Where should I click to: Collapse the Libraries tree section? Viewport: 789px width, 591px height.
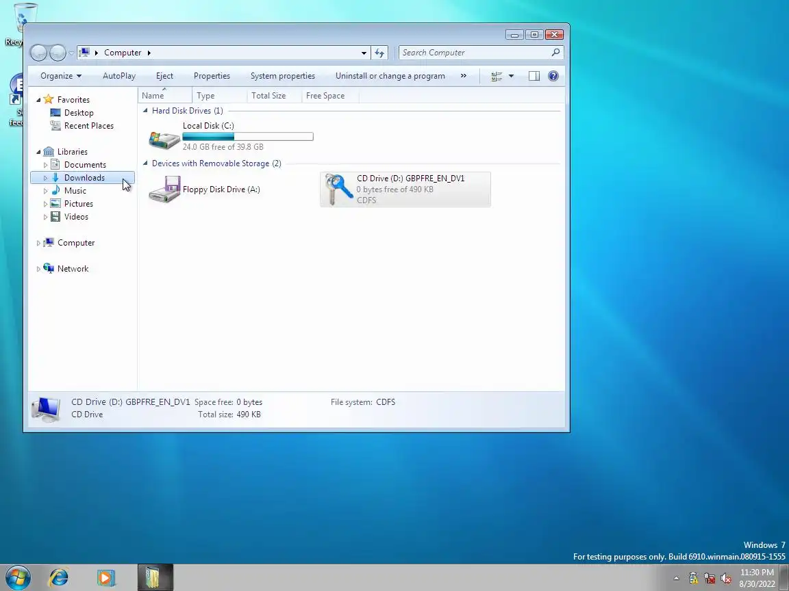coord(38,152)
